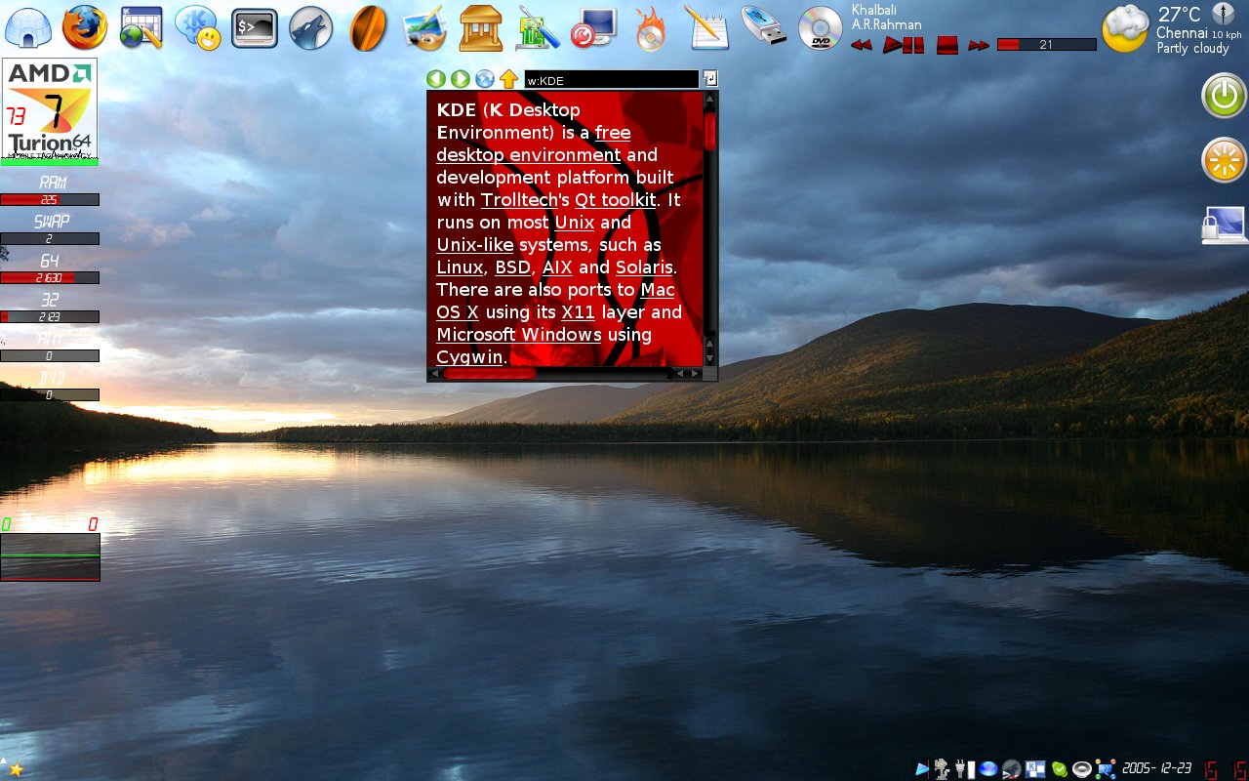The image size is (1249, 781).
Task: Click the globe reload icon in browser
Action: click(x=485, y=79)
